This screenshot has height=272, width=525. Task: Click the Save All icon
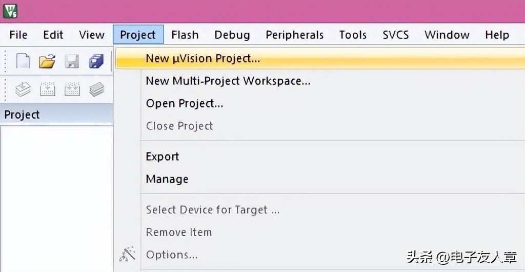point(96,61)
